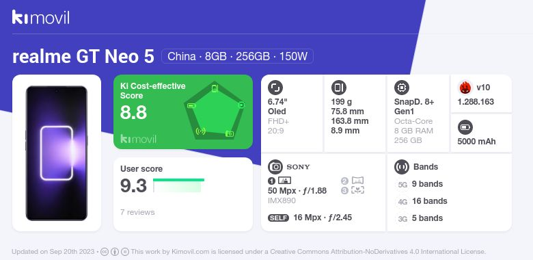
Task: Click the SELF selfie camera badge
Action: (278, 218)
